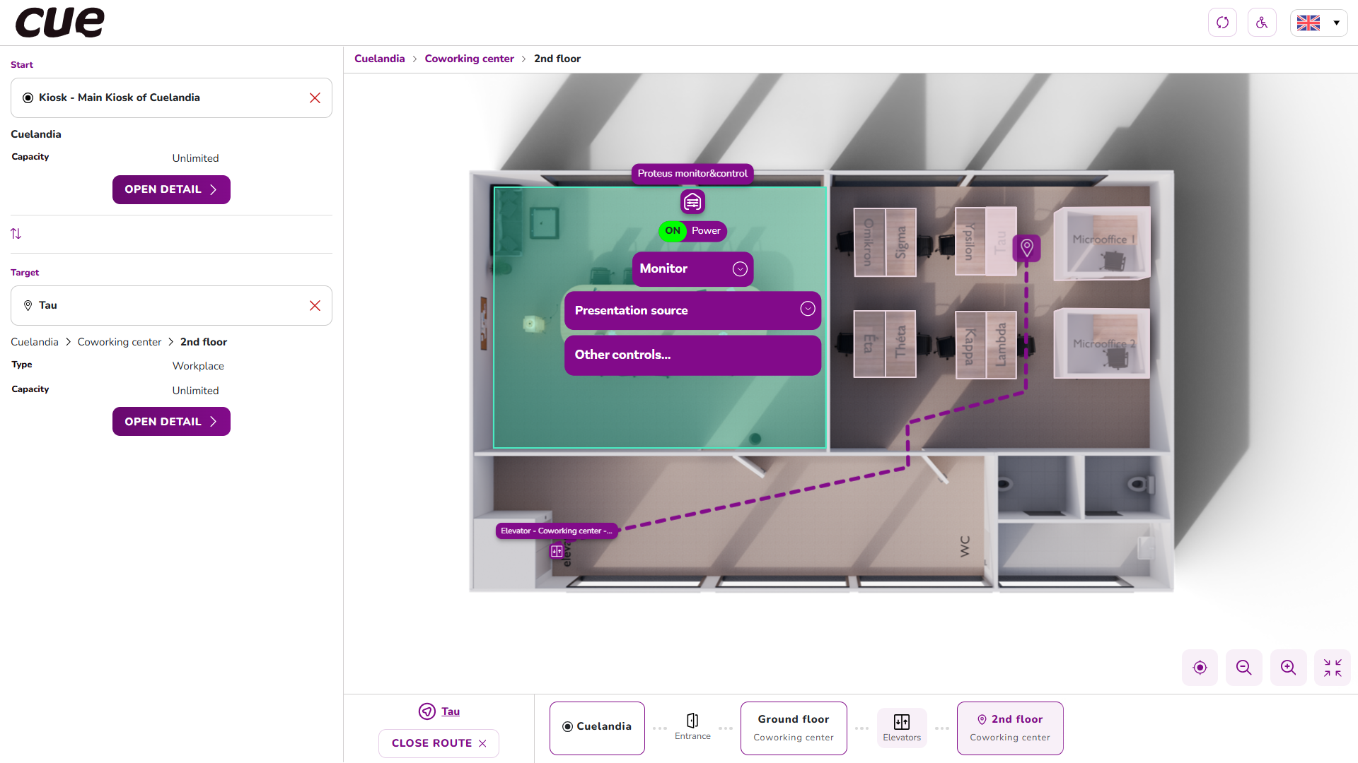Select 2nd floor route step
This screenshot has width=1358, height=763.
[x=1009, y=728]
